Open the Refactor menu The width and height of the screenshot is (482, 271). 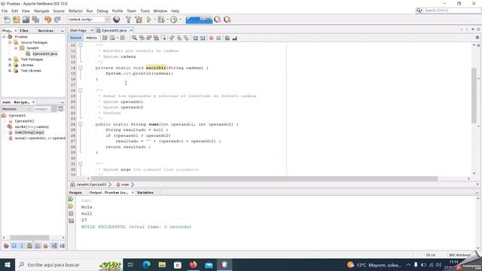[75, 11]
